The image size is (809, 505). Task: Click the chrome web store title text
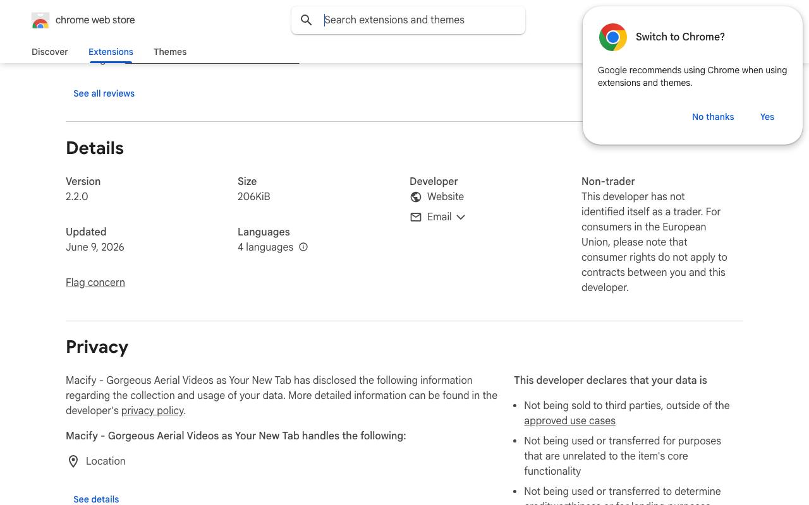coord(95,20)
